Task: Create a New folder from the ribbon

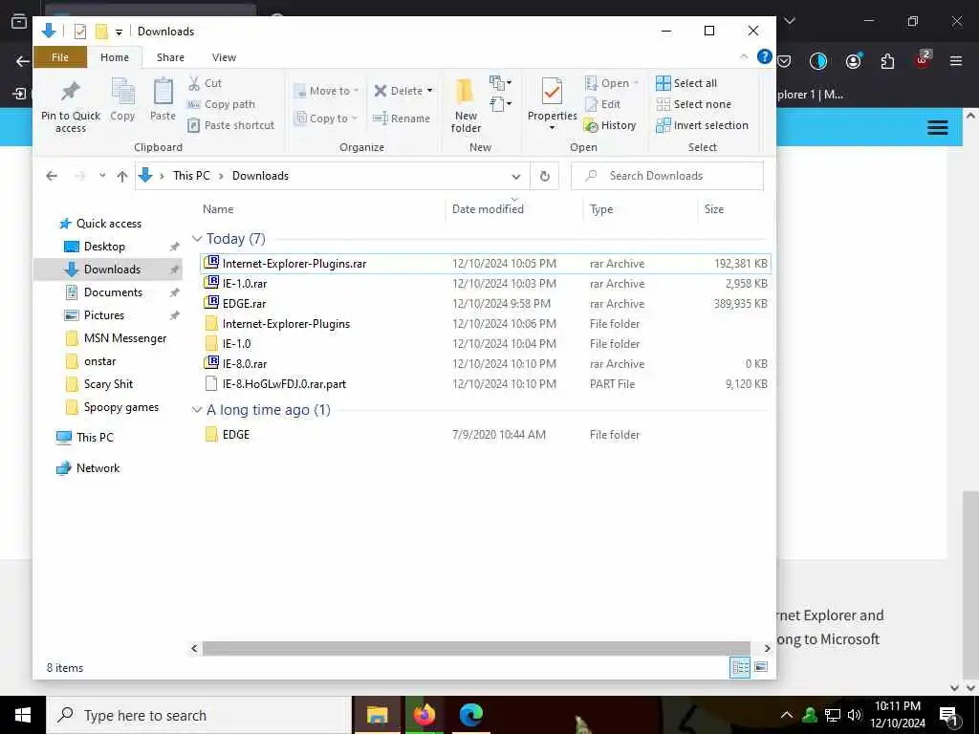Action: [466, 105]
